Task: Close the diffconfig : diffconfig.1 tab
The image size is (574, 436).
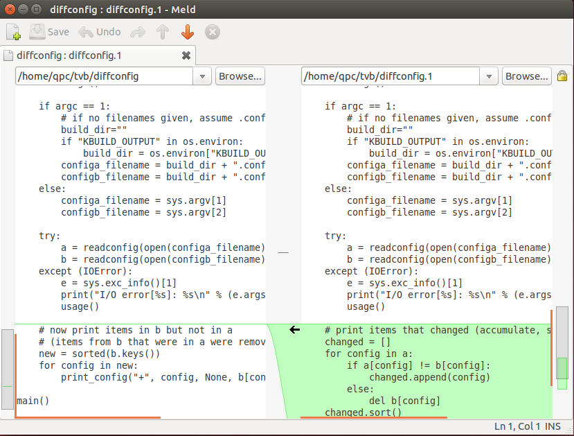Action: (186, 55)
